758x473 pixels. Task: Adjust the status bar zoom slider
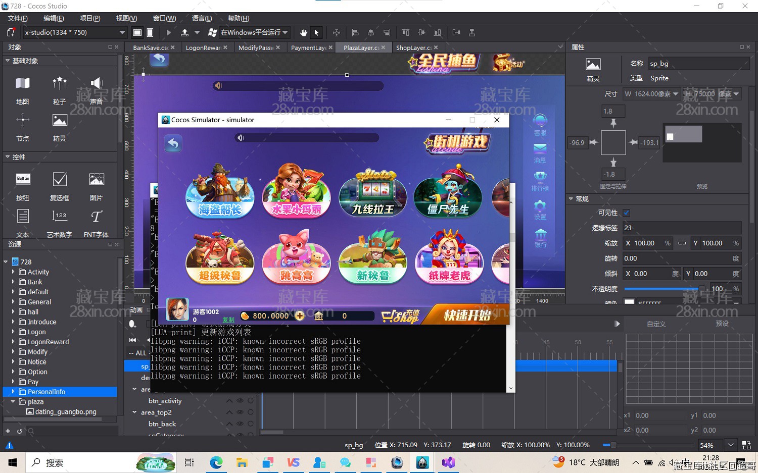point(612,445)
